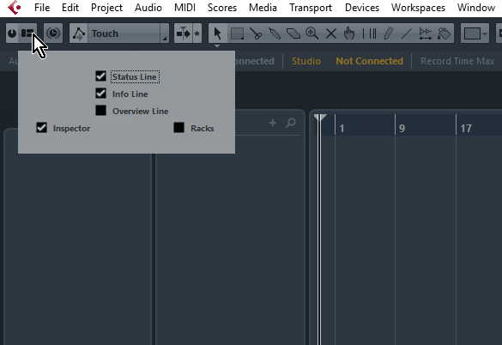Select the Line tool
Image resolution: width=502 pixels, height=345 pixels.
coord(406,33)
